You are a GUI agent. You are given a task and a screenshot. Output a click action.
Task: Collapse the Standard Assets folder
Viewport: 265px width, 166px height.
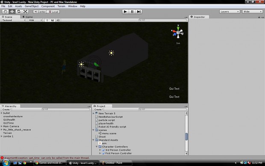click(x=93, y=140)
